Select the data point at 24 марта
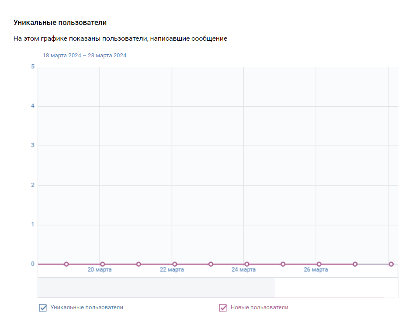Viewport: 412px width, 321px height. pyautogui.click(x=247, y=264)
